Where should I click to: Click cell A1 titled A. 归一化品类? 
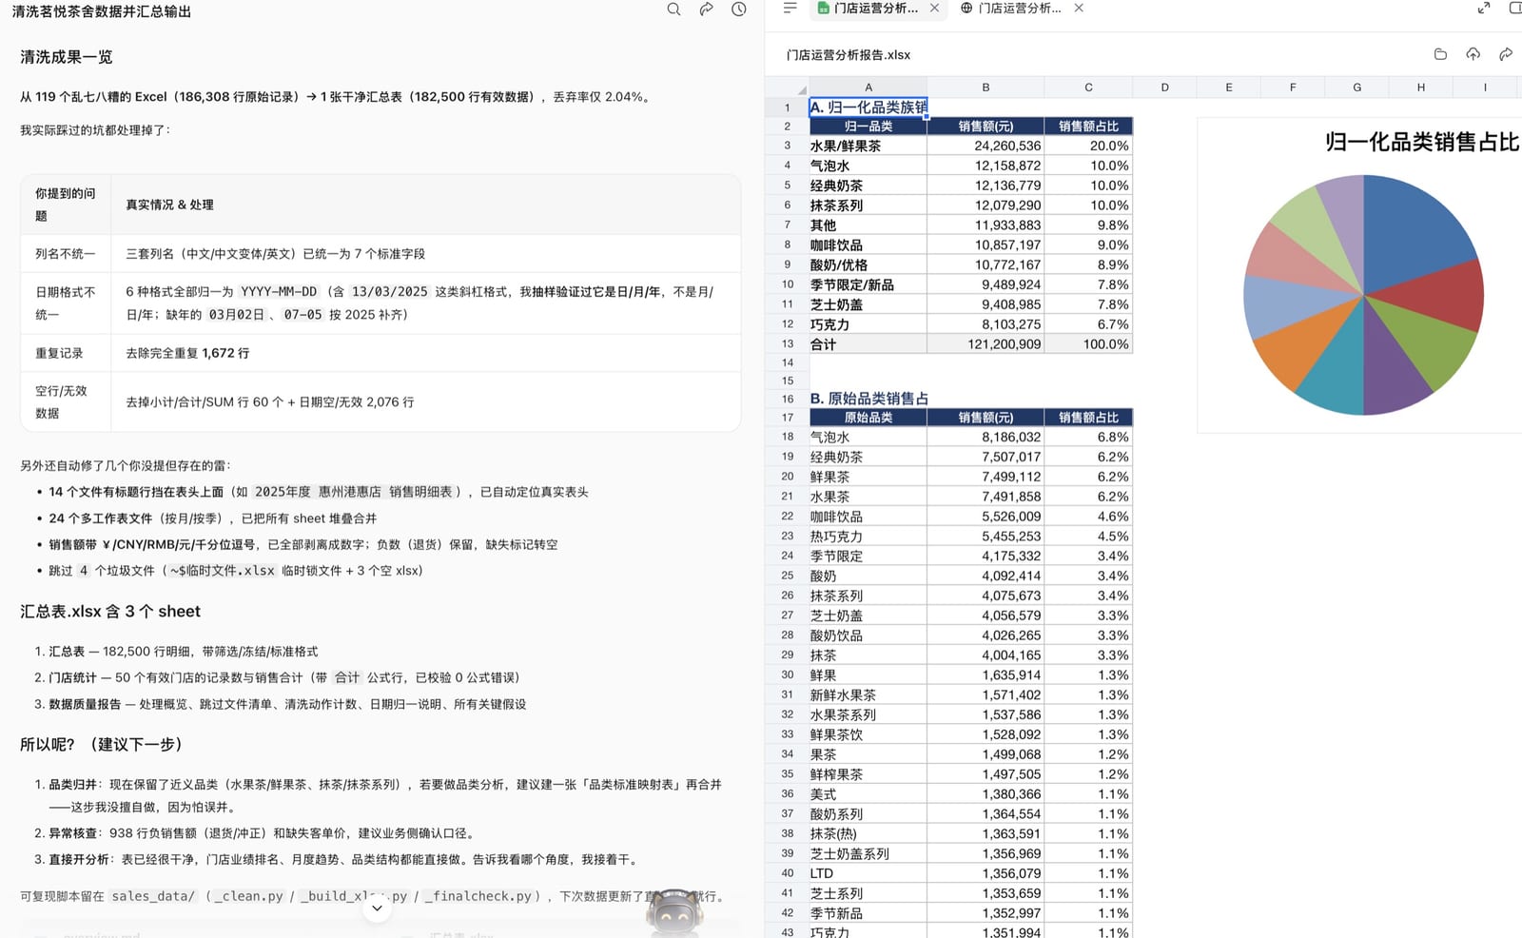click(868, 107)
